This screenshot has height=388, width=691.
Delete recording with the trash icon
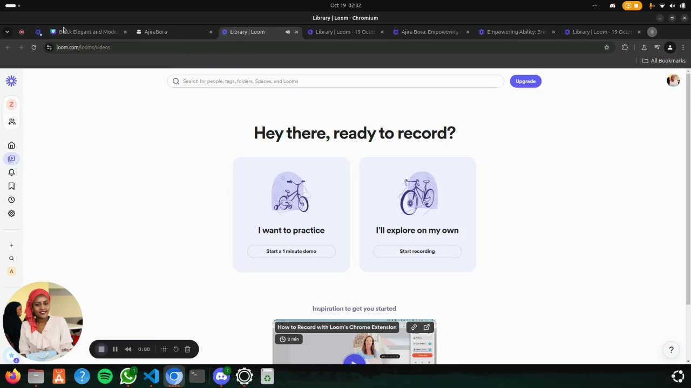tap(187, 349)
